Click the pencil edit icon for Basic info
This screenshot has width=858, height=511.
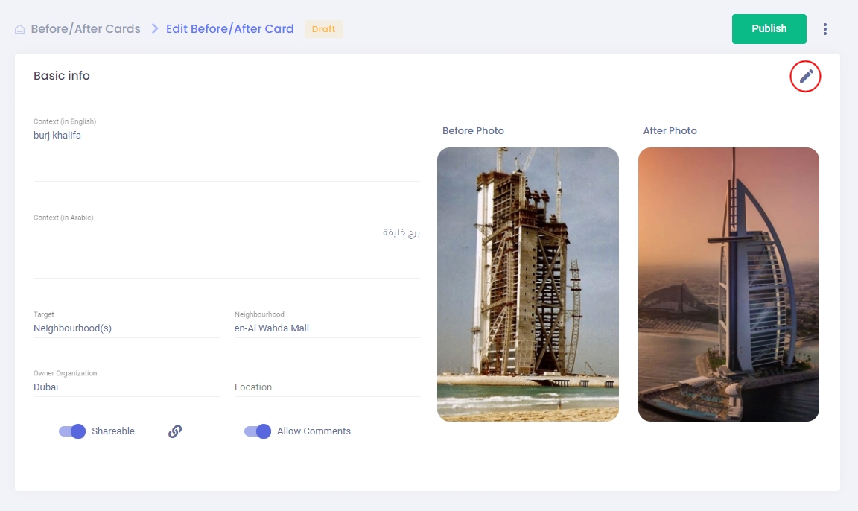pyautogui.click(x=805, y=76)
